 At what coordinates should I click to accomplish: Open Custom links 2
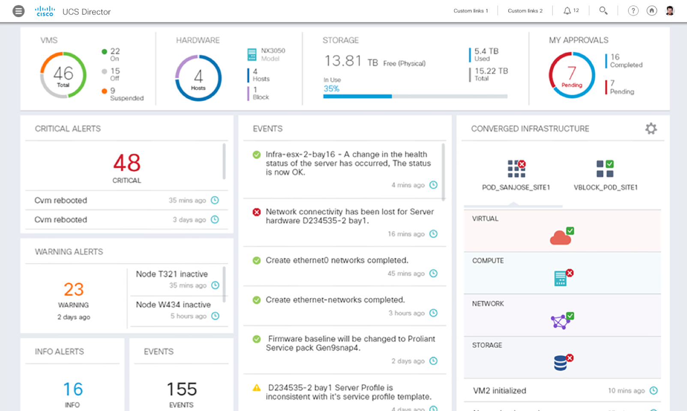click(525, 11)
